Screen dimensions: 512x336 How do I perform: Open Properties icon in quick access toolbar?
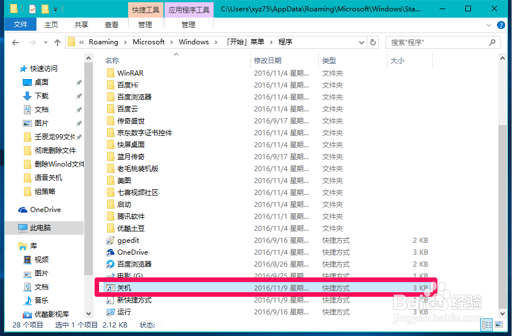click(x=31, y=9)
